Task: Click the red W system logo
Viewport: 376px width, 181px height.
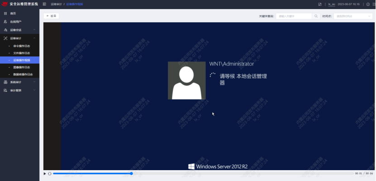Action: pyautogui.click(x=5, y=4)
